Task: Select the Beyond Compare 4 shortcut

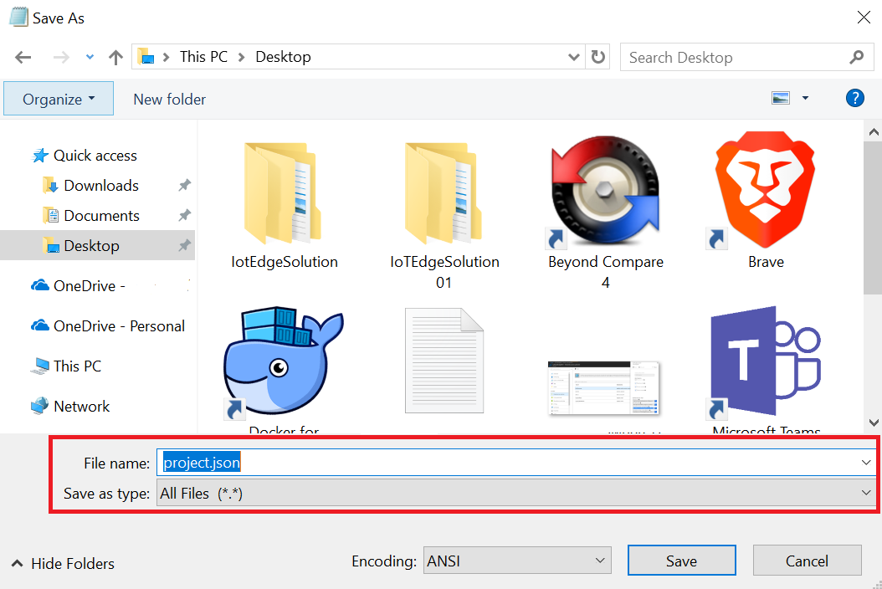Action: point(605,213)
